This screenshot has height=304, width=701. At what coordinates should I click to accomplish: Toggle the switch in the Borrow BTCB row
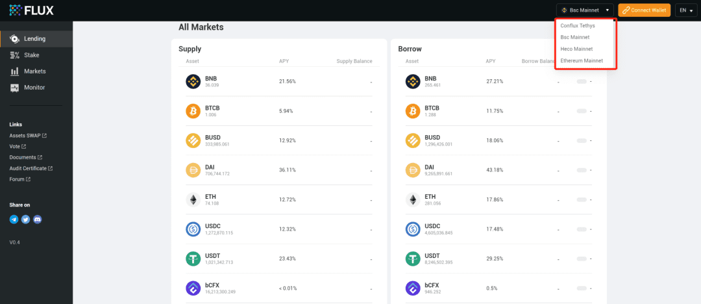pyautogui.click(x=582, y=111)
